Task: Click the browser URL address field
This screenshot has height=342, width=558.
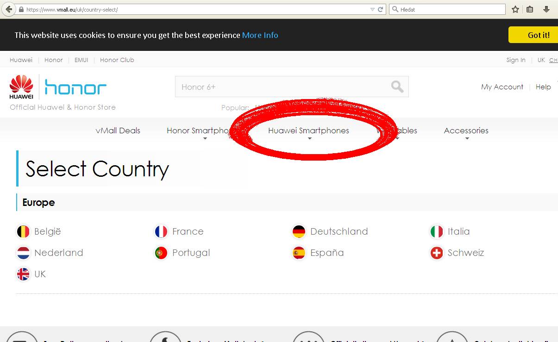Action: click(x=197, y=9)
